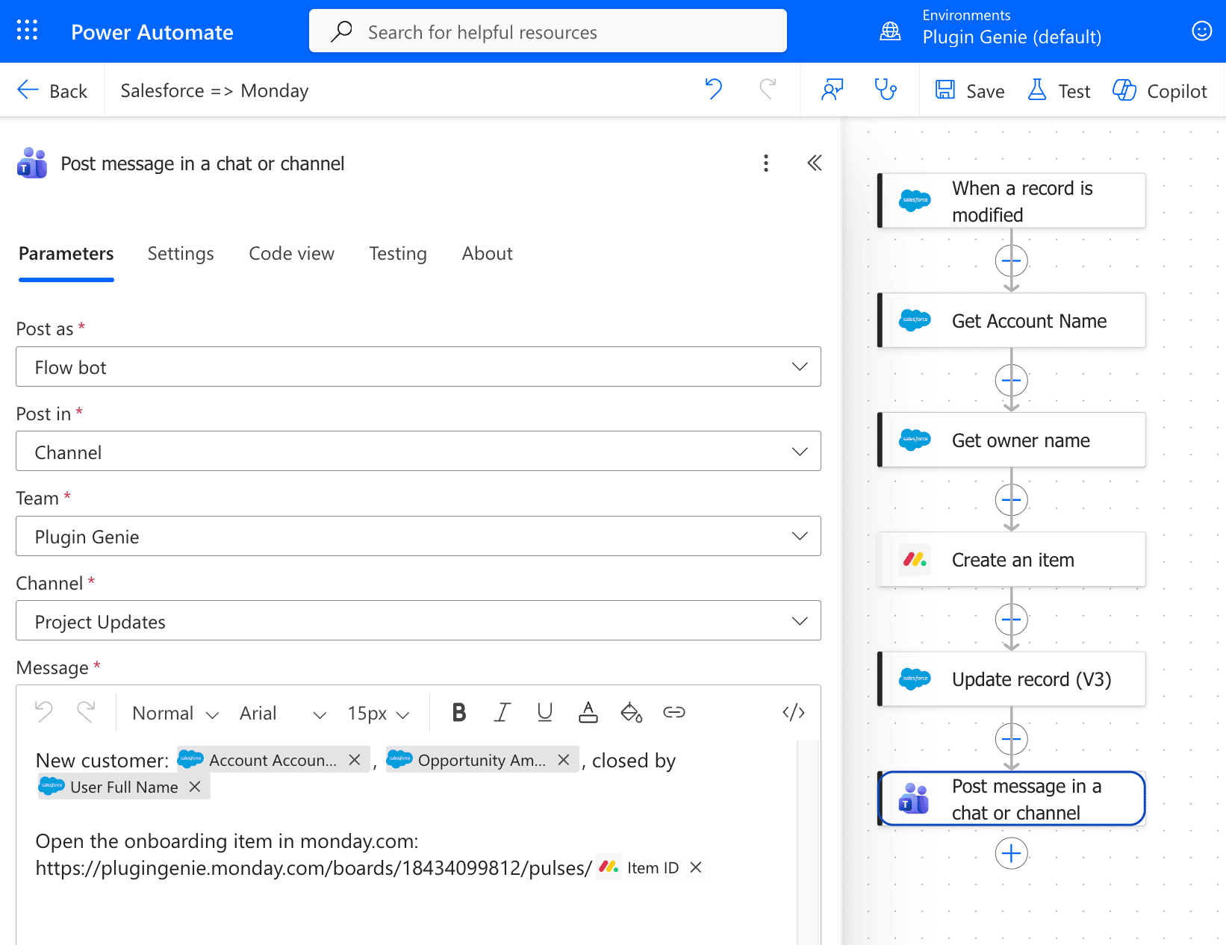The image size is (1226, 945).
Task: Select the Update record (V3) action
Action: click(1012, 679)
